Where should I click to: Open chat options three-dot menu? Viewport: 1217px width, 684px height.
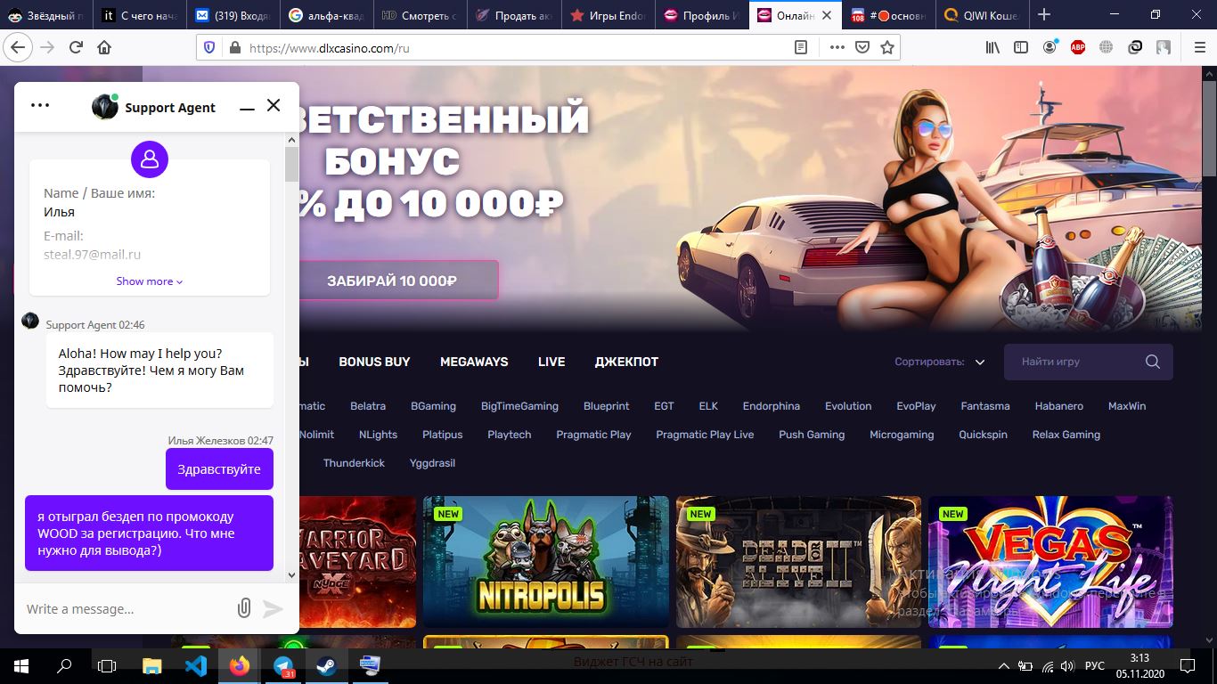40,105
